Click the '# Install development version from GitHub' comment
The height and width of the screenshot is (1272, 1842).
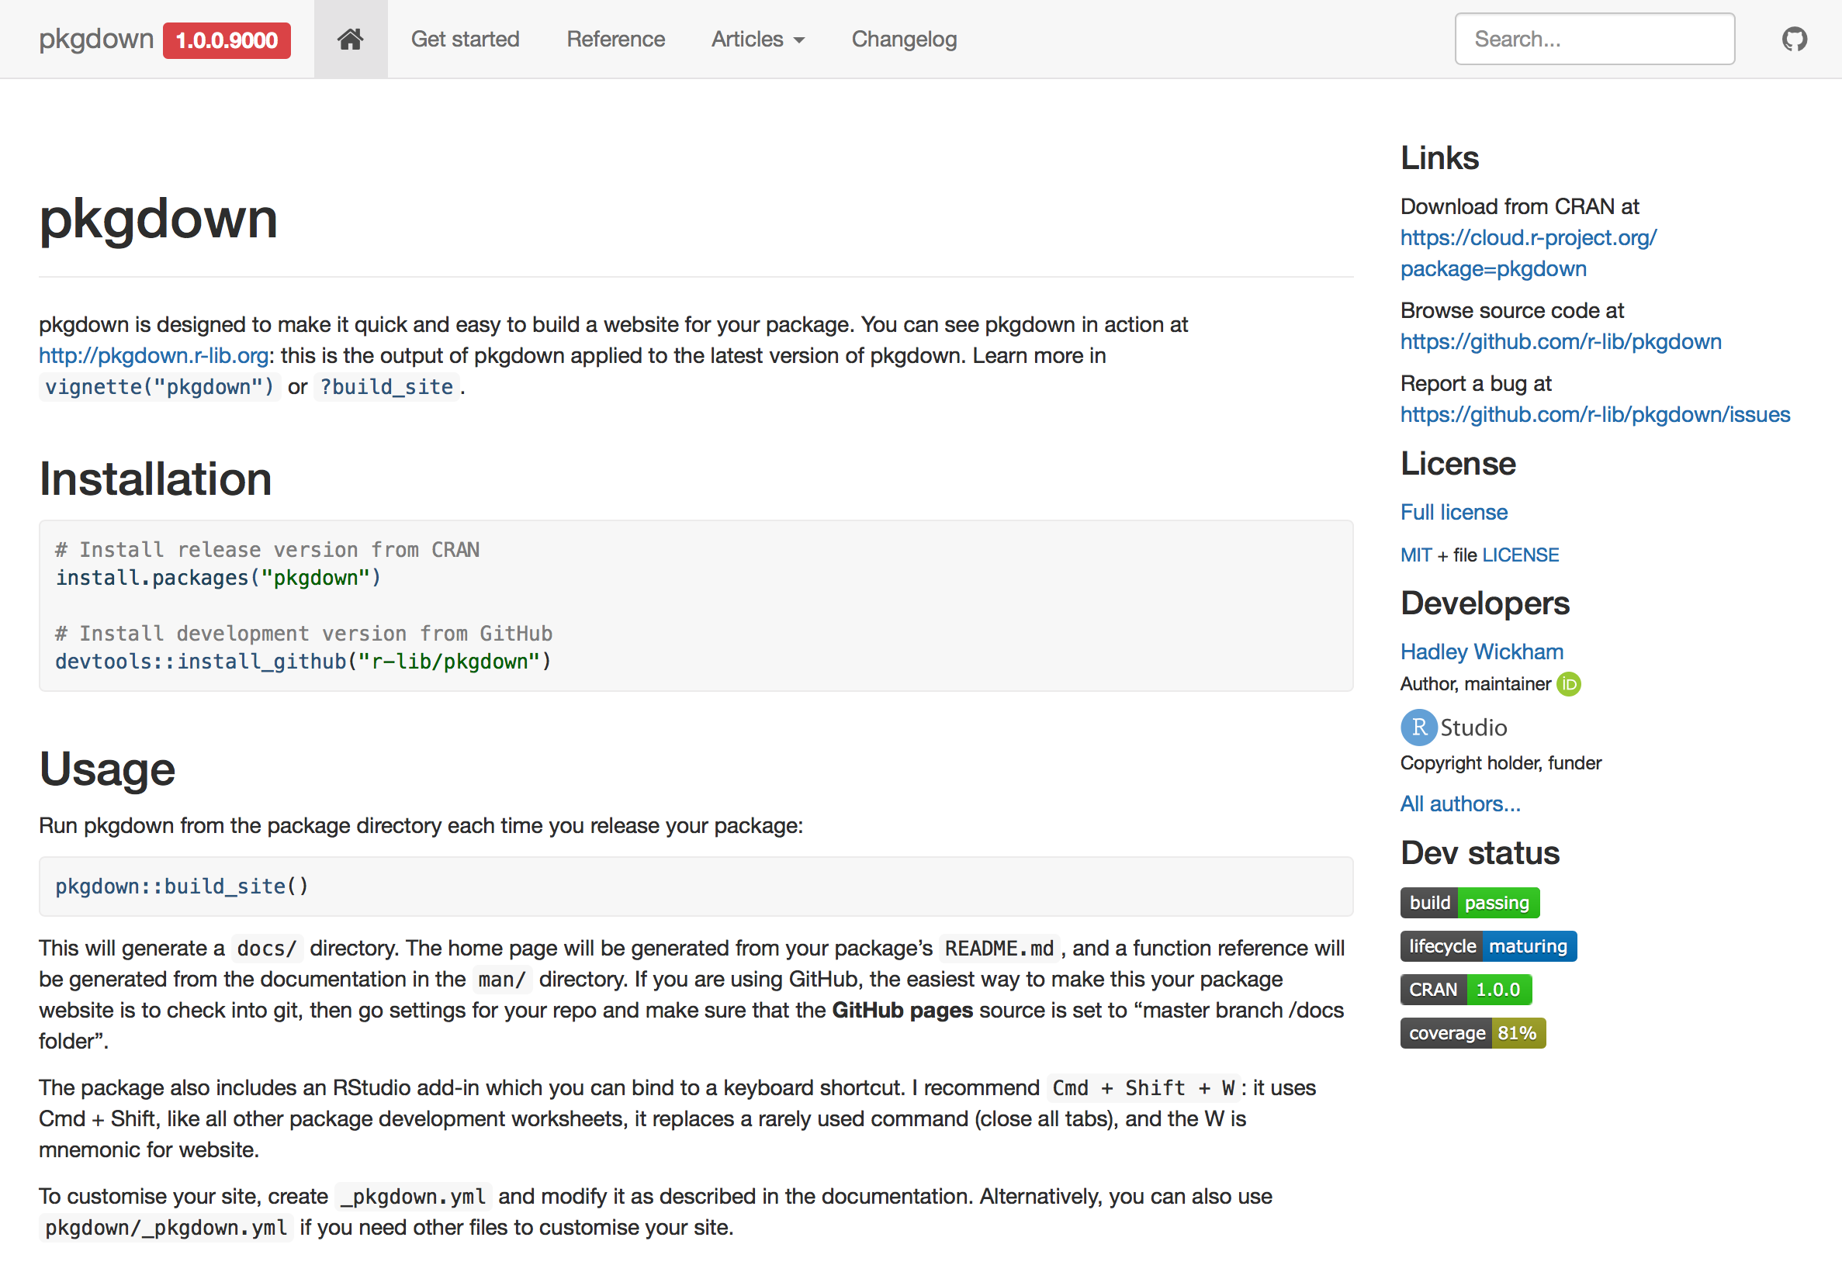(303, 633)
